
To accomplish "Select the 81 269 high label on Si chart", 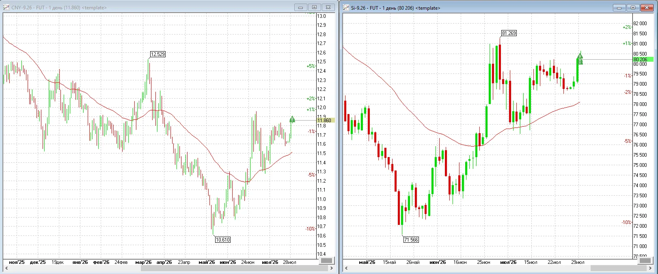I will (509, 33).
